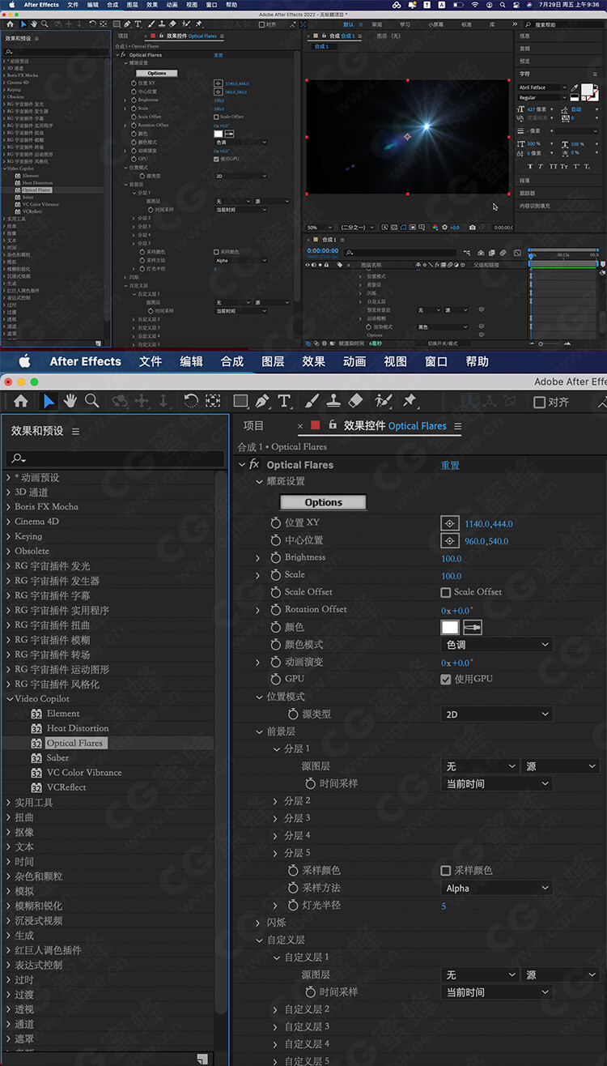Select the Selection arrow tool in enlarged toolbar
The height and width of the screenshot is (1066, 607).
coord(49,401)
